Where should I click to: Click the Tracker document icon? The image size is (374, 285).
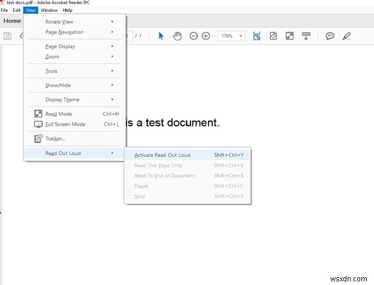(x=38, y=138)
